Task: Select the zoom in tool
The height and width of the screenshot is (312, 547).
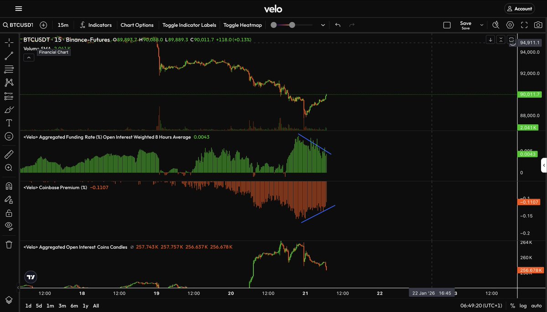Action: coord(9,168)
